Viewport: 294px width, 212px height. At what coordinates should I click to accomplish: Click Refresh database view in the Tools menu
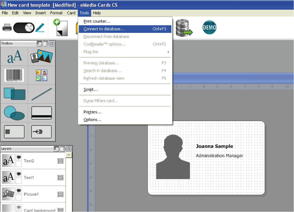[x=125, y=78]
